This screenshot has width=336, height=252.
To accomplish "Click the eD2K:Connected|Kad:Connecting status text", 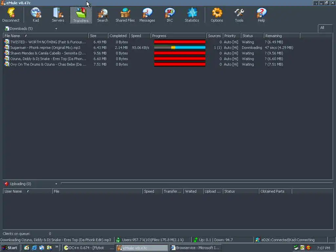I will [288, 240].
